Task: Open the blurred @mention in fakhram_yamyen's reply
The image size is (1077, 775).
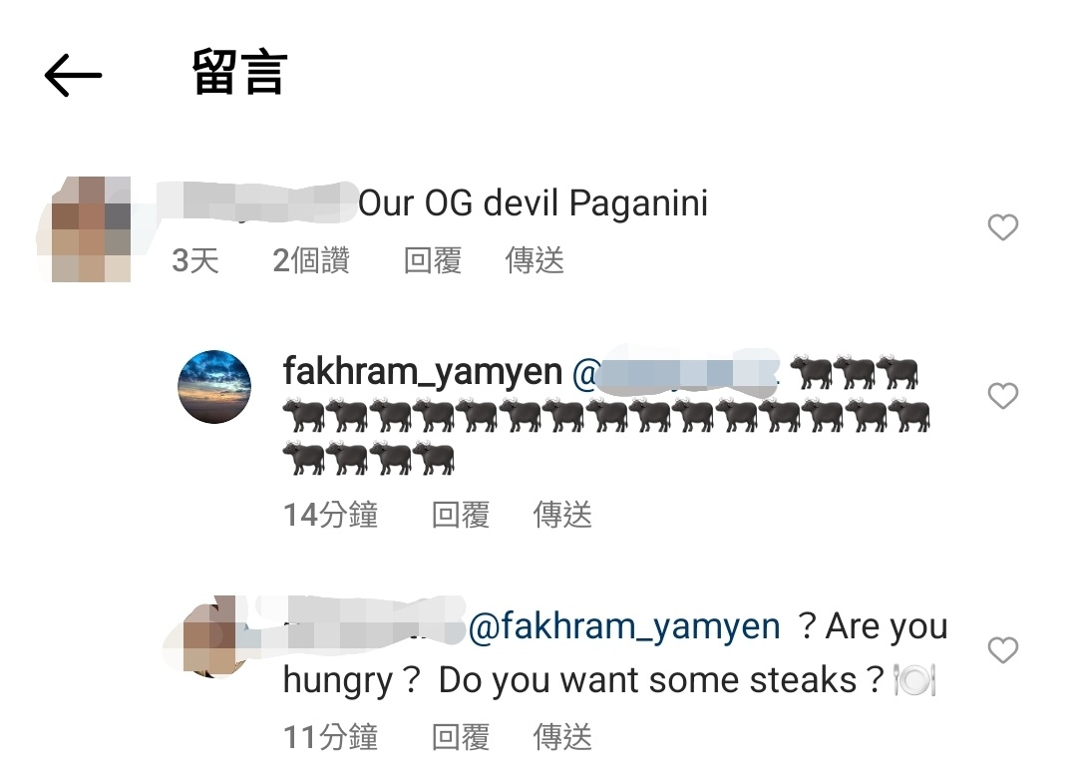Action: pos(675,373)
